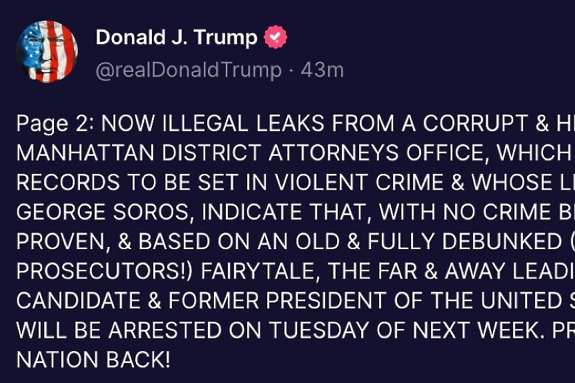
Task: Click the words "NATION BACK!" ending the post
Action: 93,360
